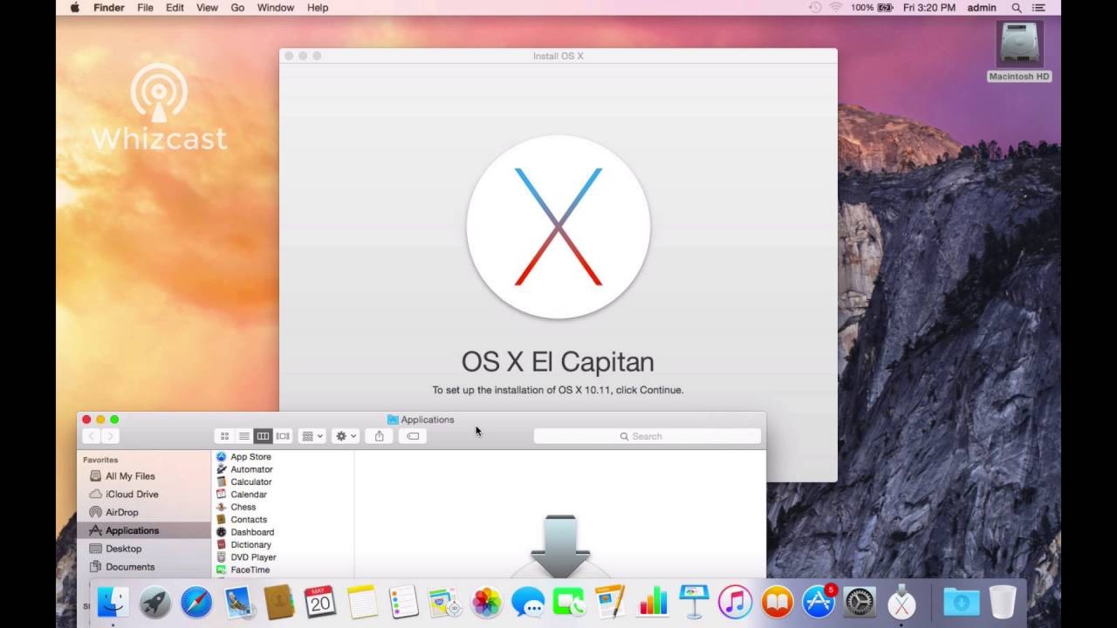Open Keynote podium icon in Dock

click(x=694, y=602)
